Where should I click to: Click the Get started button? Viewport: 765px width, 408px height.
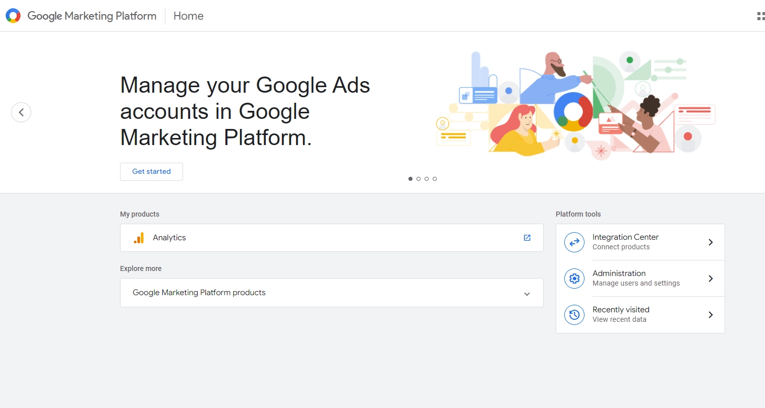pos(151,172)
